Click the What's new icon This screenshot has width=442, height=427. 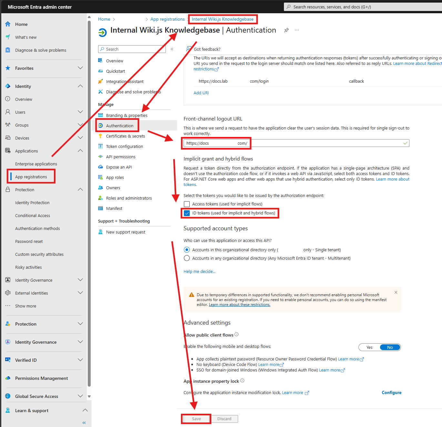point(8,37)
